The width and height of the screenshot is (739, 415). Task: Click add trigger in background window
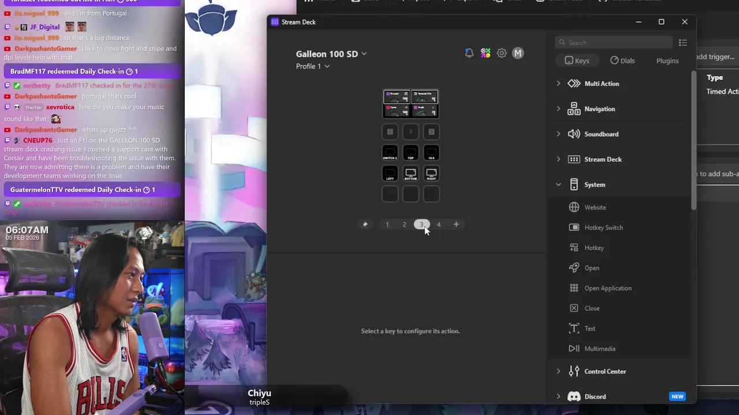click(x=716, y=56)
